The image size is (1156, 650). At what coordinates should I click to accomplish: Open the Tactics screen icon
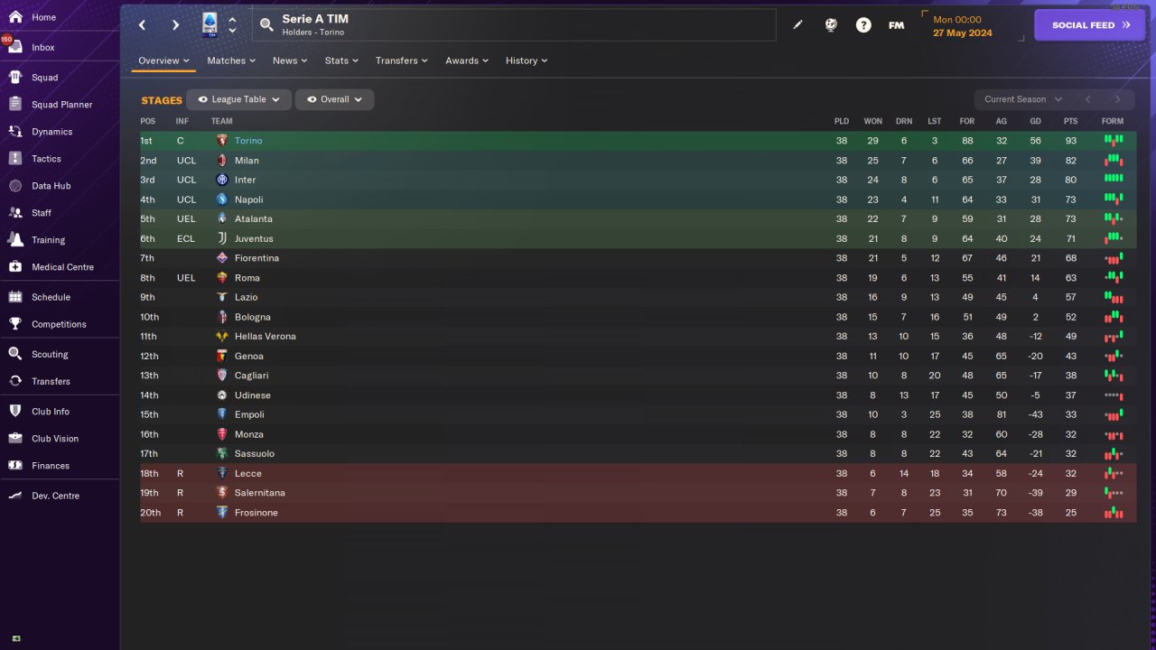14,159
